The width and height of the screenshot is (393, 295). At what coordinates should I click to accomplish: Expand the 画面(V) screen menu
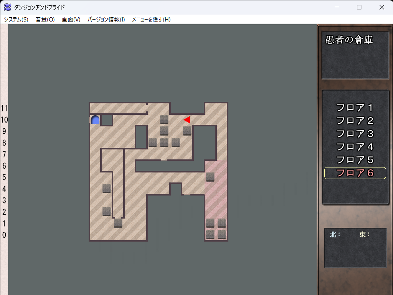coord(71,20)
